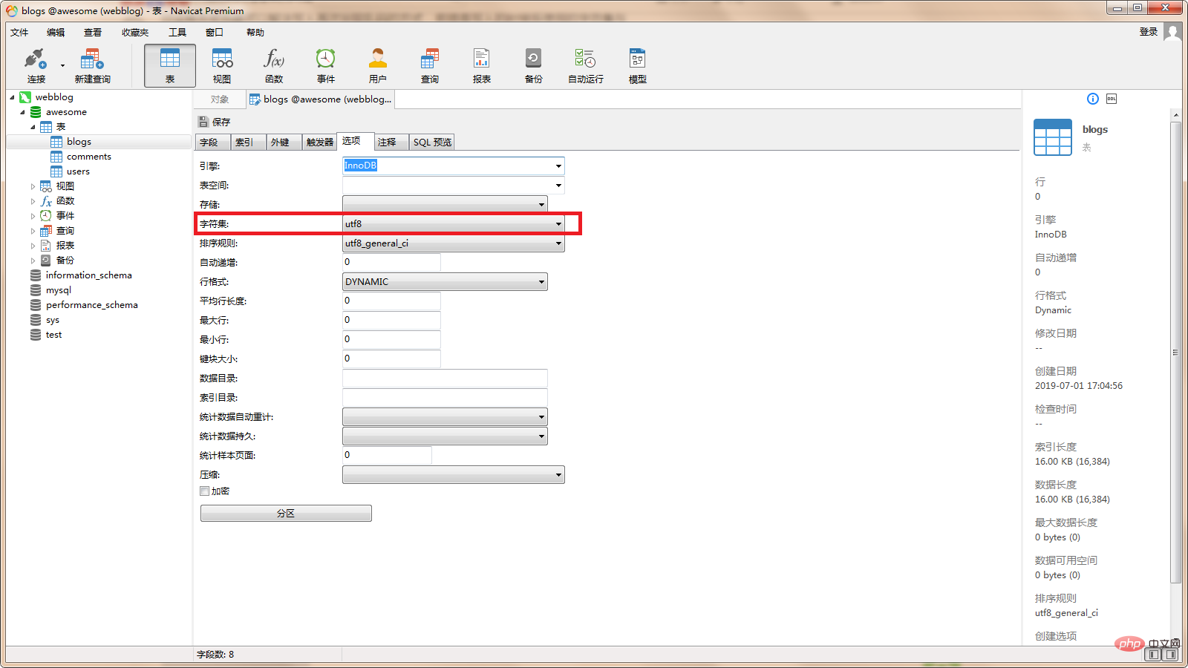Screen dimensions: 1188x668
Task: Select the users table in tree
Action: [x=78, y=171]
